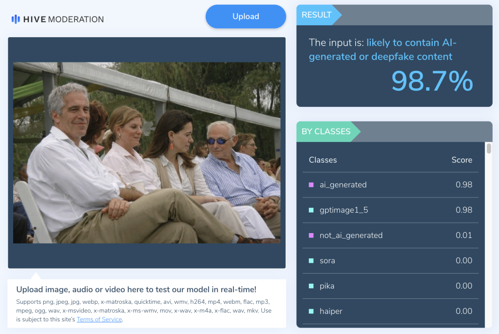The height and width of the screenshot is (334, 499).
Task: Click the 98.7% confidence score
Action: click(432, 81)
